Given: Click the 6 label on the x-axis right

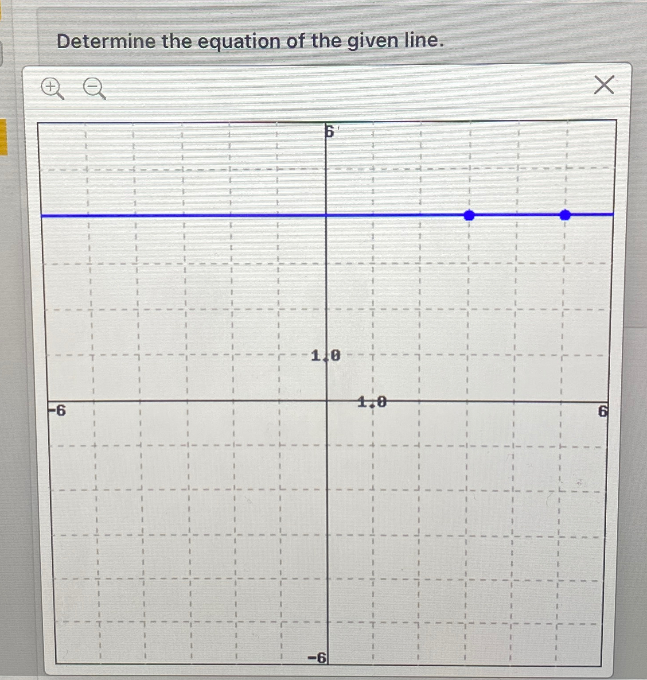Looking at the screenshot, I should point(604,411).
